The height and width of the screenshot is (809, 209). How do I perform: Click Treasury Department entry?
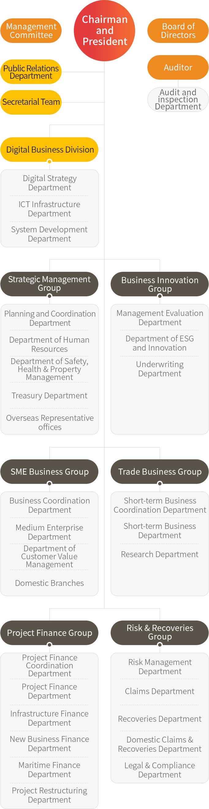tap(49, 395)
